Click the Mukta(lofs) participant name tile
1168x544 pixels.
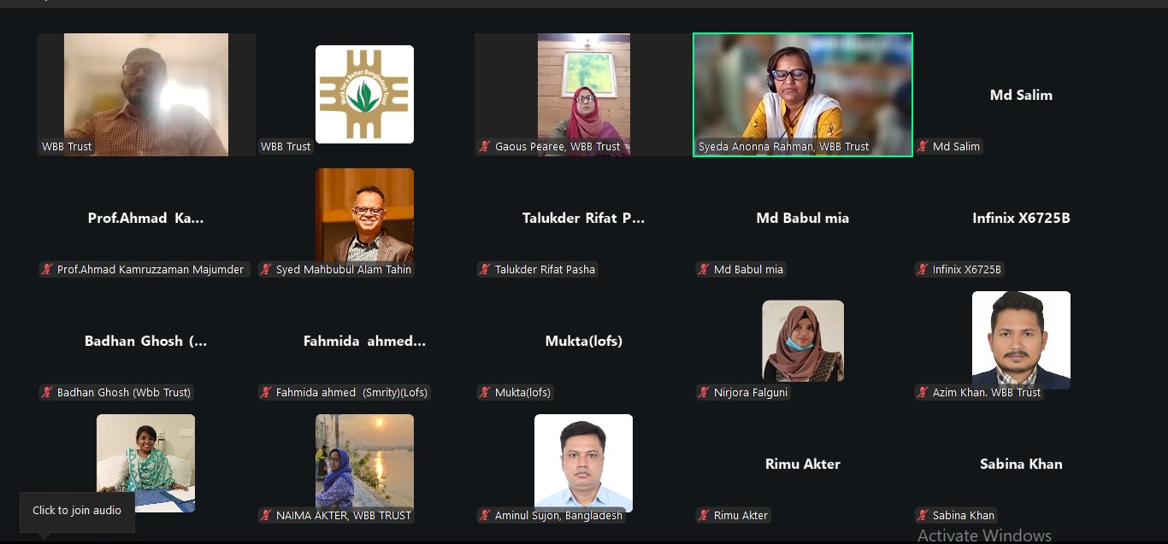pos(583,341)
